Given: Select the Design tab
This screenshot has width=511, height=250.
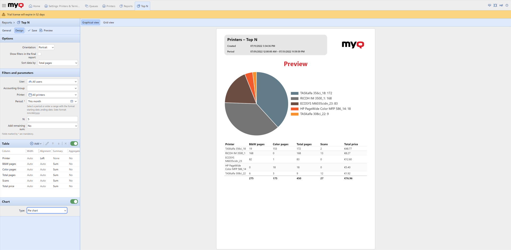Looking at the screenshot, I should 19,31.
